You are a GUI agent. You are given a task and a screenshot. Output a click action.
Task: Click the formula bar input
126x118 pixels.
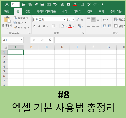point(90,40)
